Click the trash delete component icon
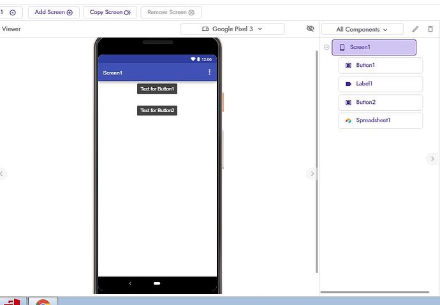The image size is (440, 305). coord(430,29)
